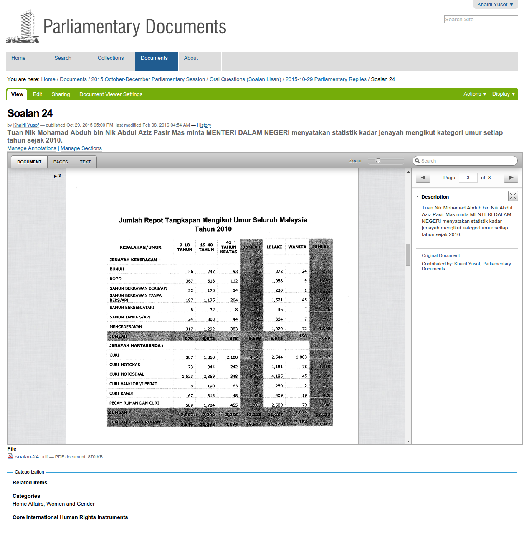This screenshot has height=540, width=524.
Task: Open Documents breadcrumb link
Action: pyautogui.click(x=73, y=79)
